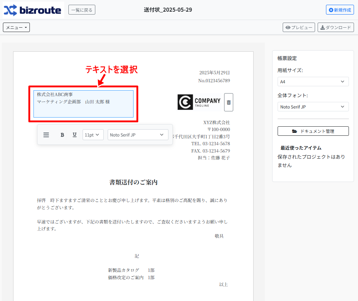Click the paragraph starting with 早速ではございますが

tap(132, 225)
